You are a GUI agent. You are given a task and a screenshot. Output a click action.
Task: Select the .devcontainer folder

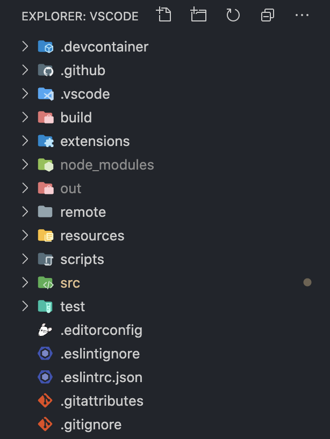103,46
